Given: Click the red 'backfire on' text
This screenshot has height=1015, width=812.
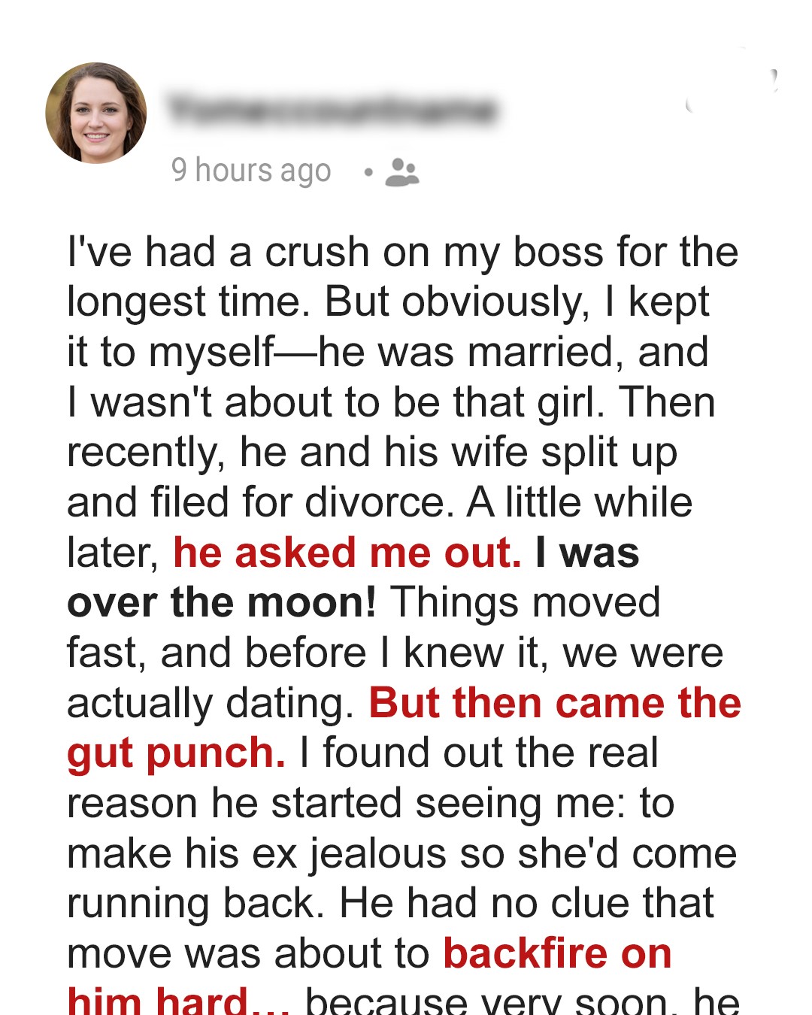Looking at the screenshot, I should [x=557, y=953].
